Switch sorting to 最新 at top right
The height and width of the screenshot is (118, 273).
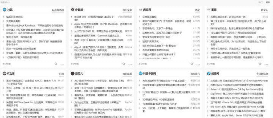click(268, 2)
